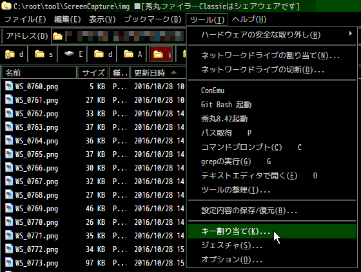Select file WS_0766.png
Screen dimensions: 361x272
click(x=37, y=168)
